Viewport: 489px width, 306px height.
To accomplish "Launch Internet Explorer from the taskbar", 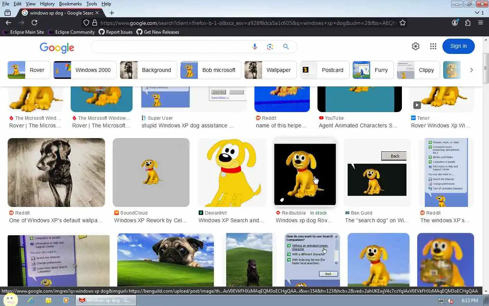I will click(31, 300).
